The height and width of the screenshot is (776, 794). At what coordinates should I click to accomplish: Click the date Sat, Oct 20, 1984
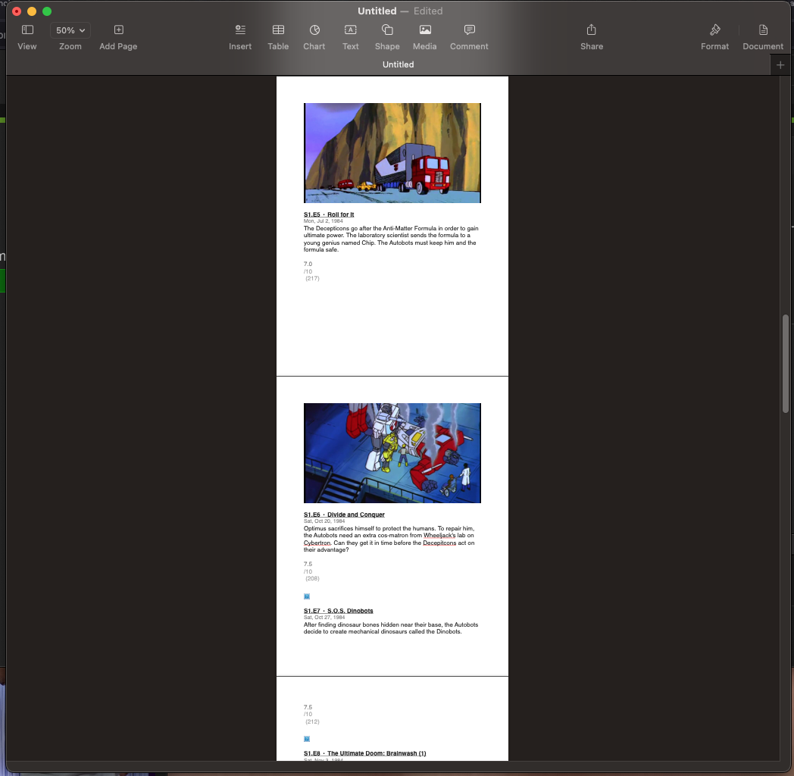click(x=324, y=521)
